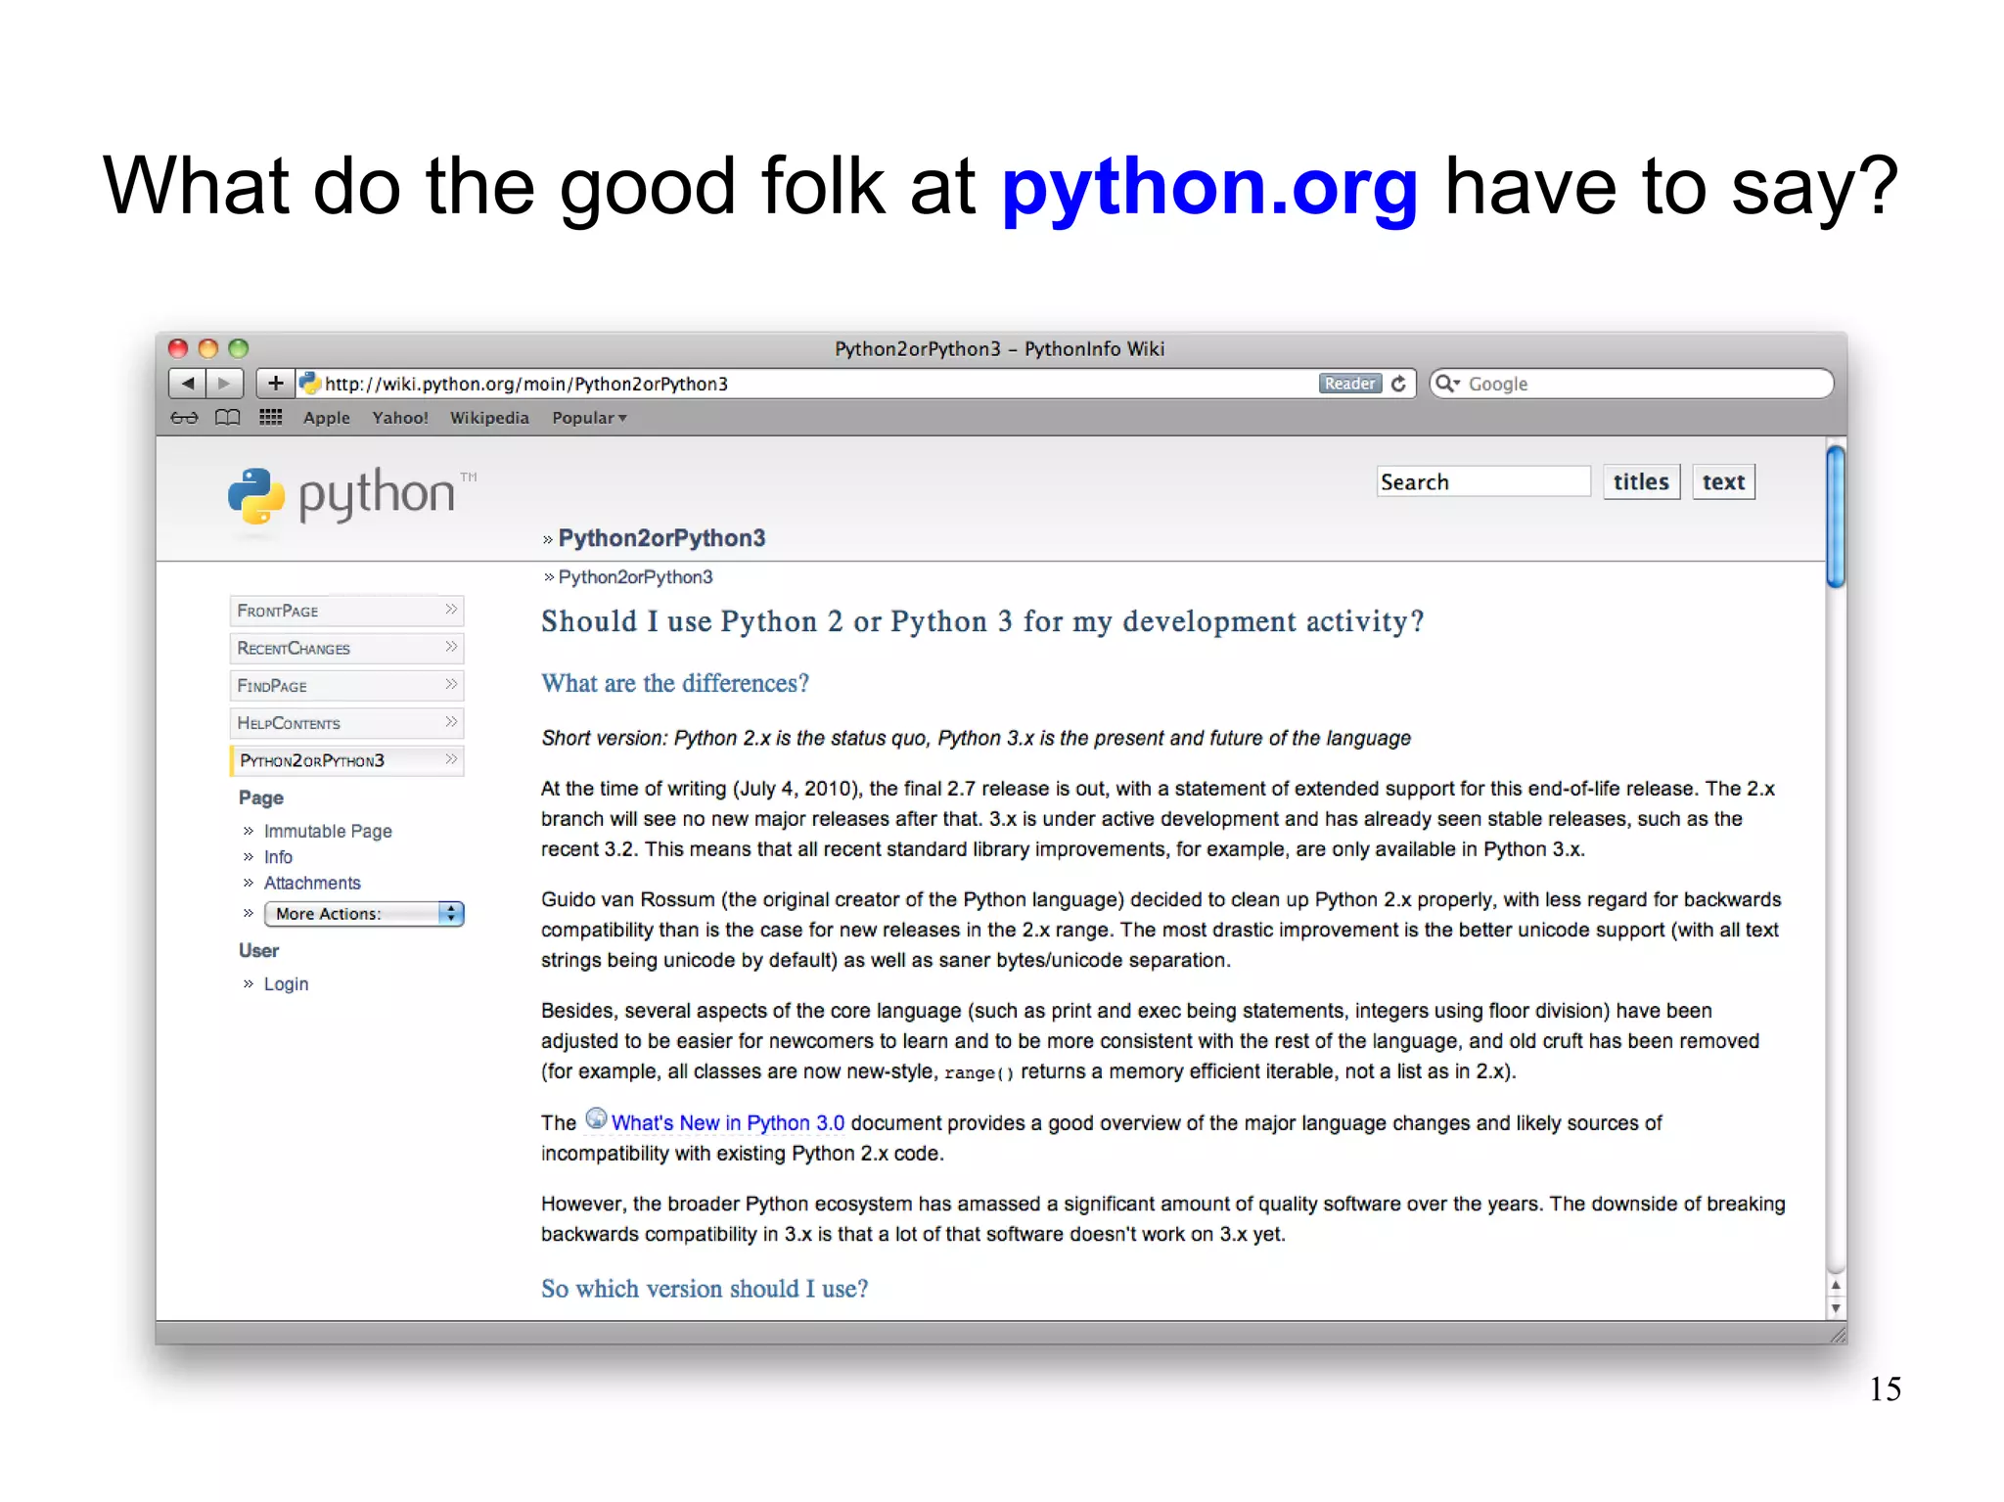Click the magnifier icon in Google search

[x=1447, y=384]
